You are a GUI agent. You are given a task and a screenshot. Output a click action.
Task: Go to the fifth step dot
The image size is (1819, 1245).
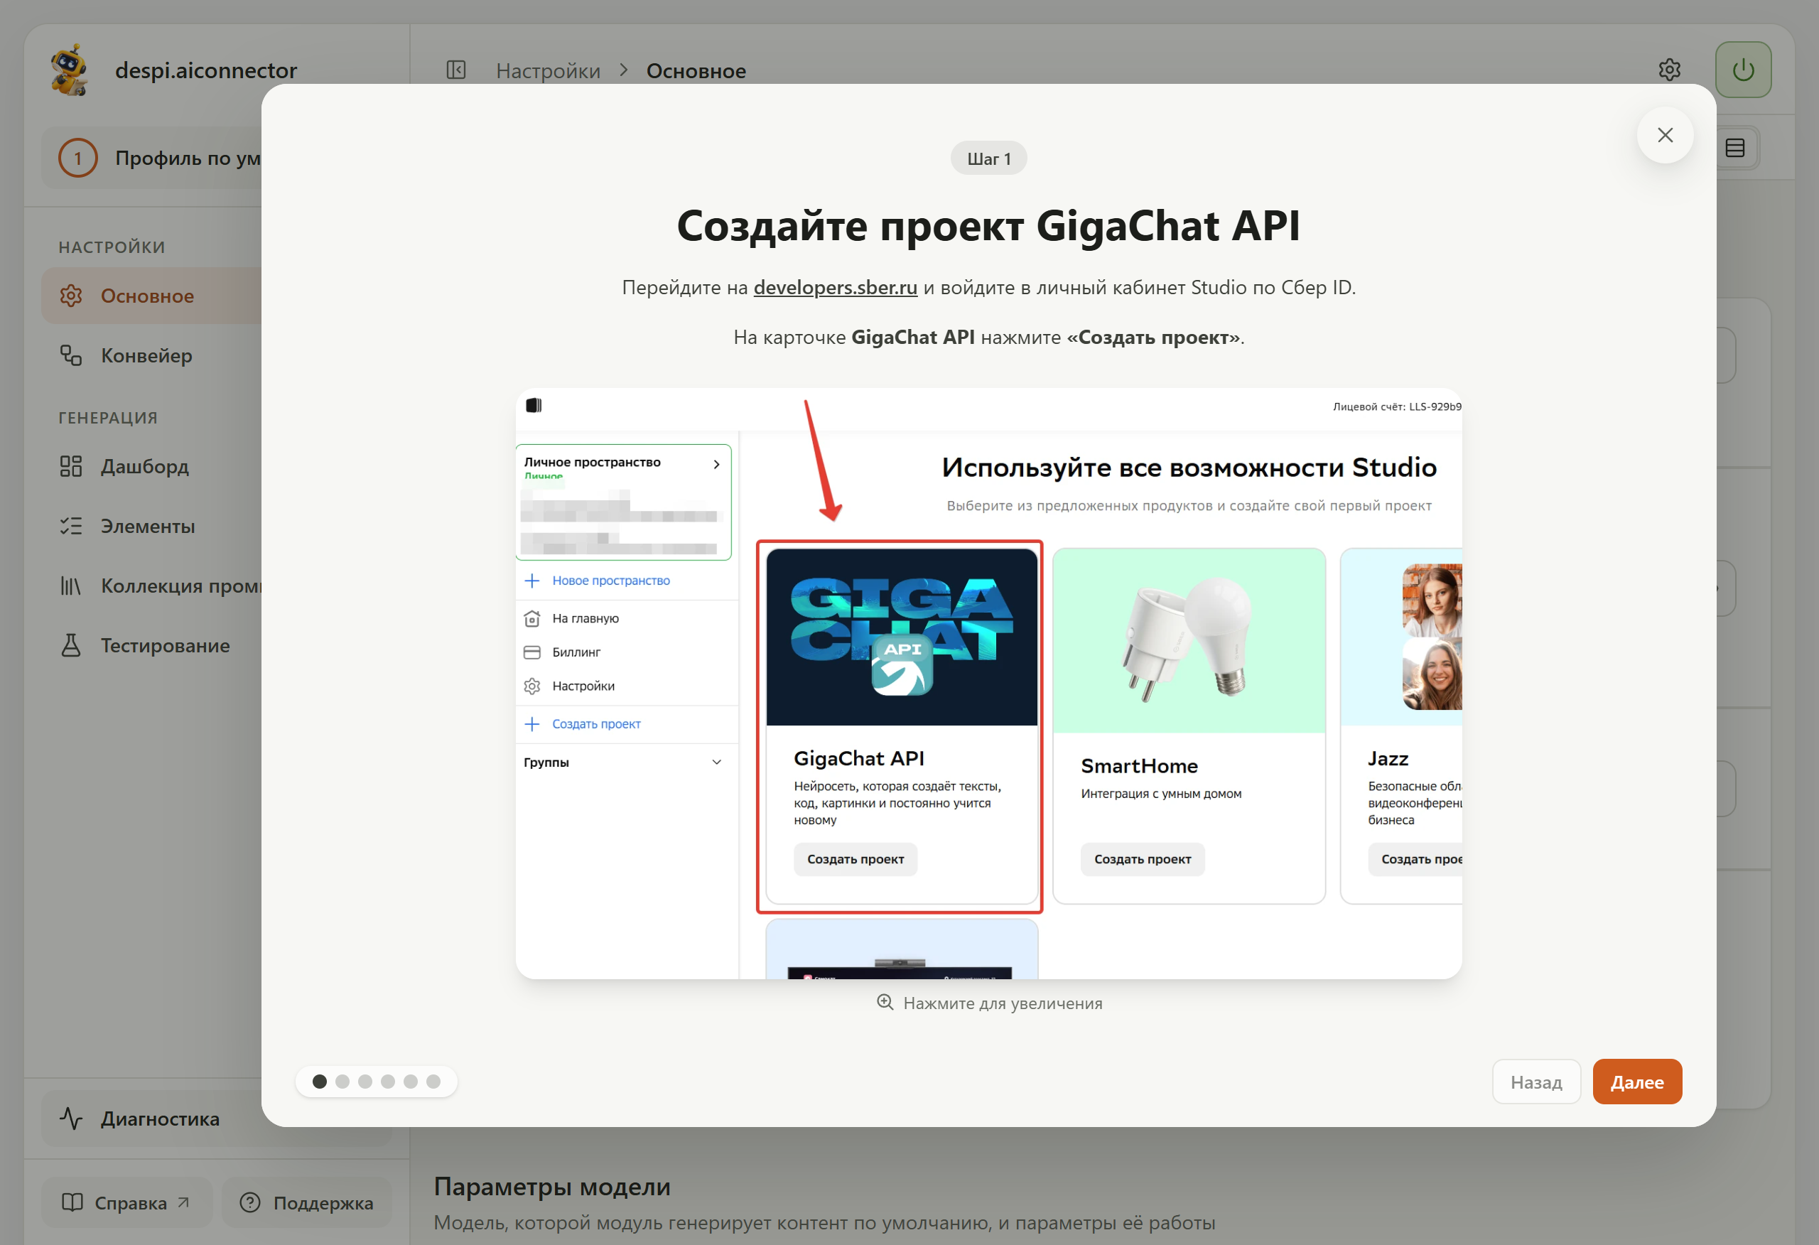point(410,1082)
